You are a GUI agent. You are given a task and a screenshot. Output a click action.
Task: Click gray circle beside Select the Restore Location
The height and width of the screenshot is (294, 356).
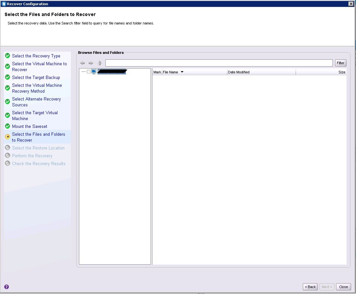coord(8,147)
